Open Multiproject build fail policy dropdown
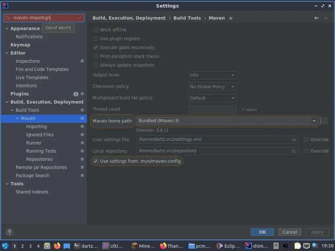 pyautogui.click(x=212, y=98)
